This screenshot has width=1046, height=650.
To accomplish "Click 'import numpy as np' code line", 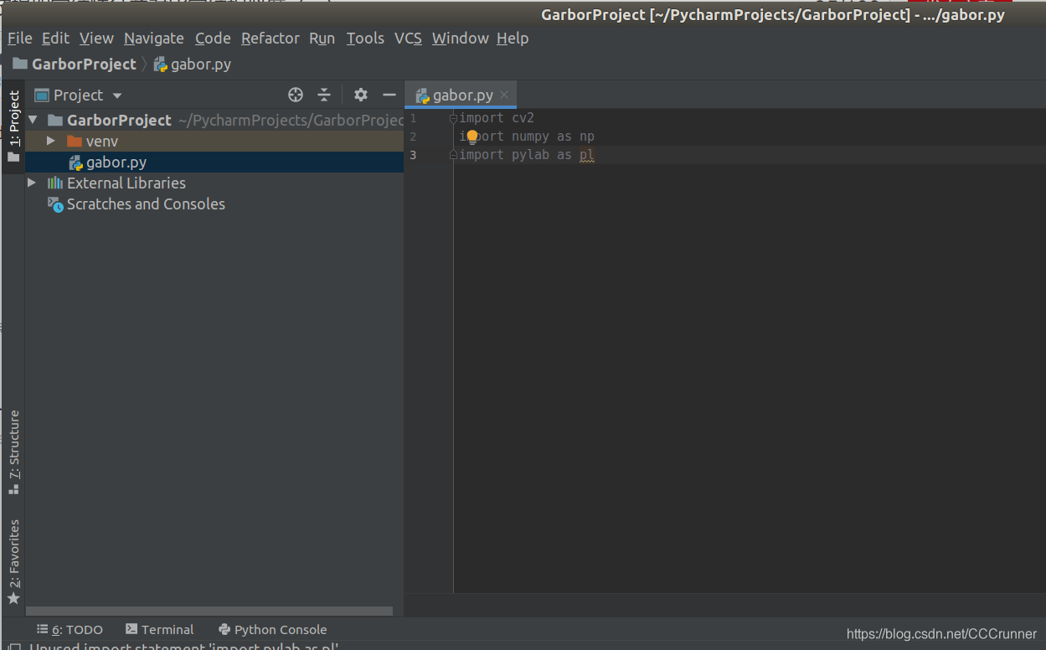I will click(x=527, y=136).
